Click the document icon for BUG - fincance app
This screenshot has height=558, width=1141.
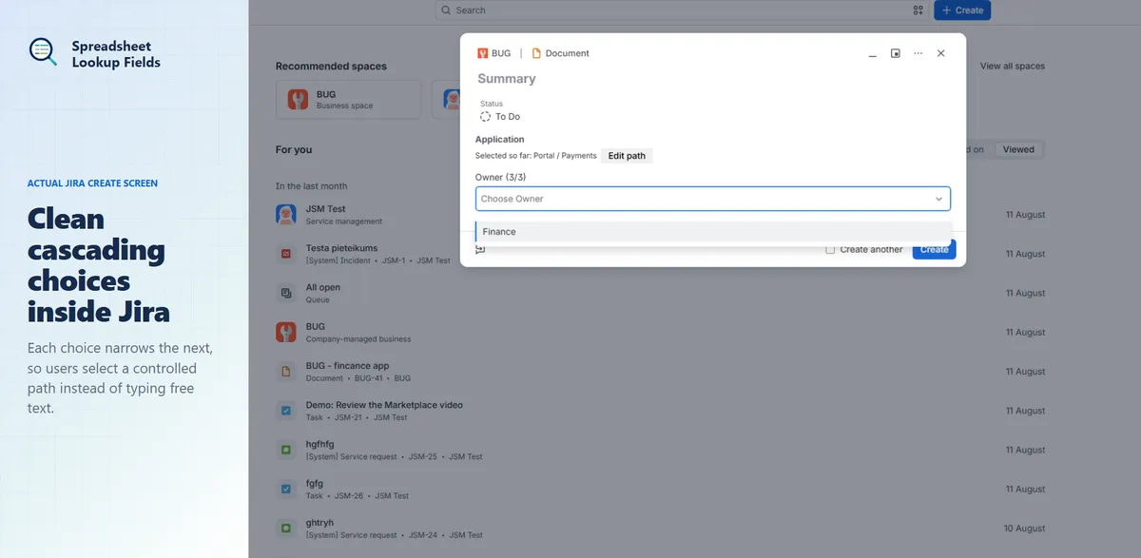coord(286,371)
